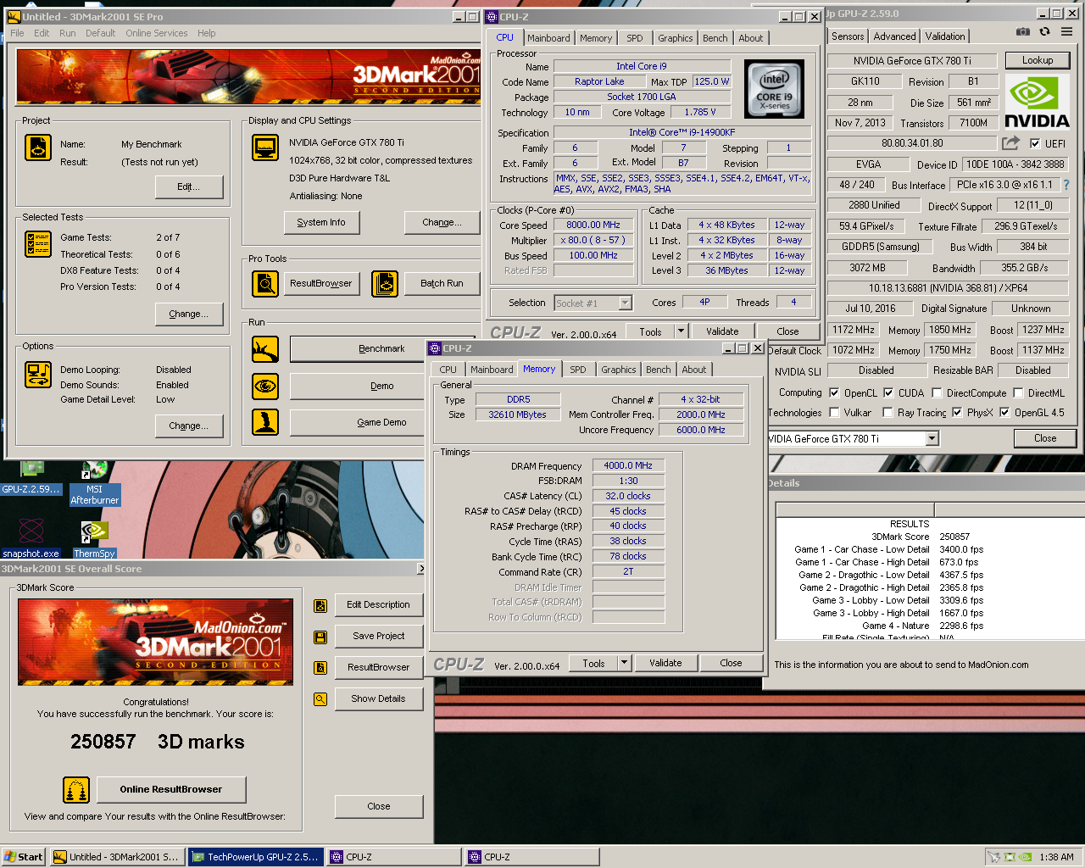Open the Online Services menu in 3DMark2001
This screenshot has height=868, width=1085.
coord(157,33)
